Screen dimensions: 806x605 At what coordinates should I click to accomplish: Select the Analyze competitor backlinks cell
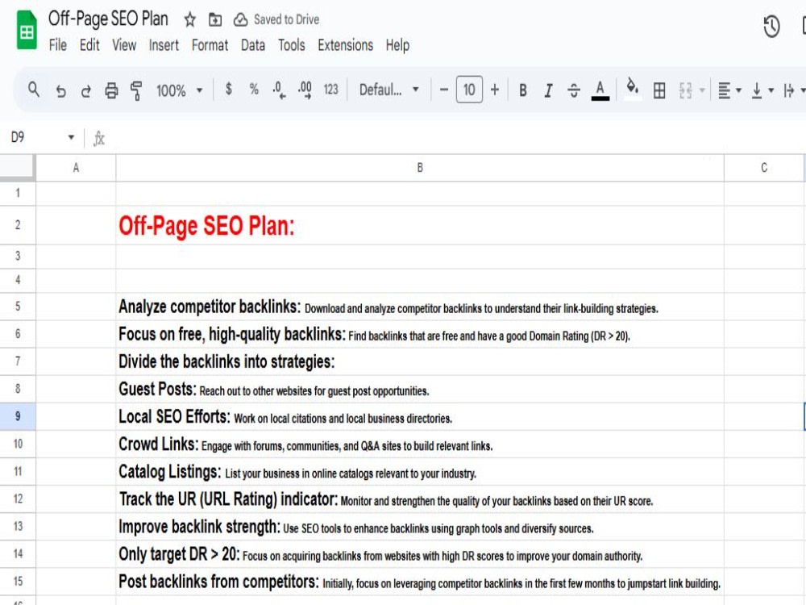pyautogui.click(x=420, y=307)
